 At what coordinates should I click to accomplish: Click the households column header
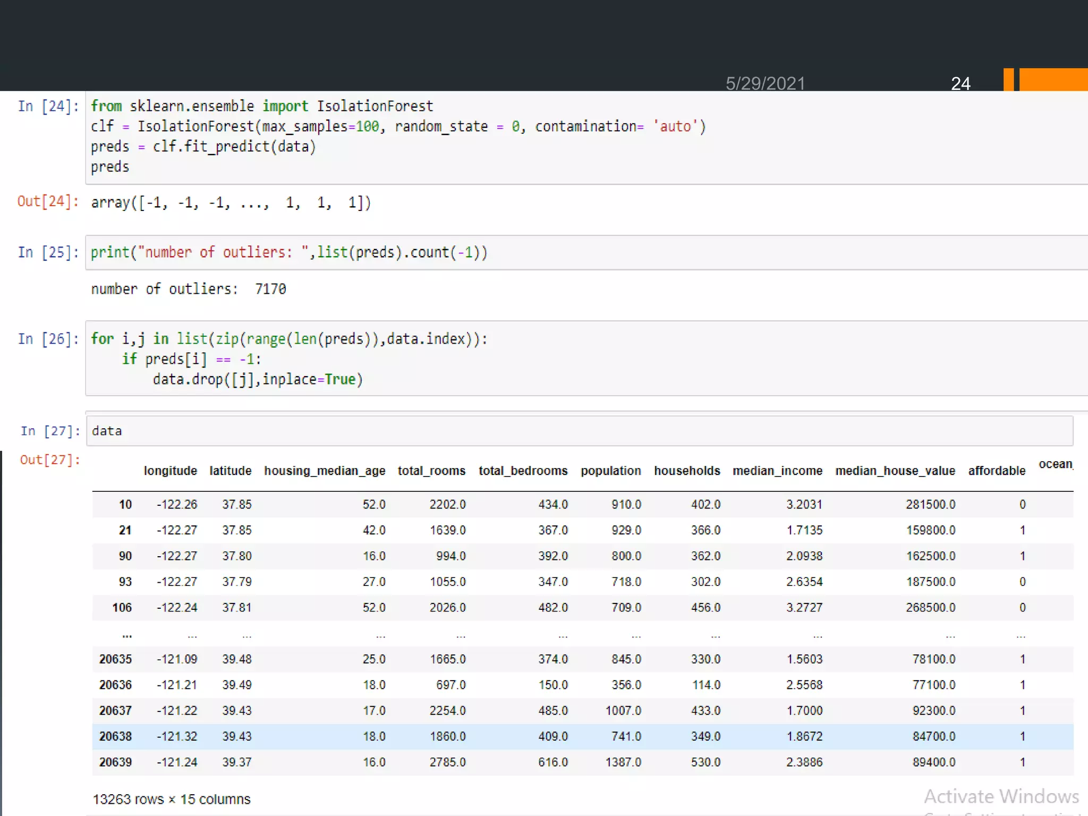point(687,471)
